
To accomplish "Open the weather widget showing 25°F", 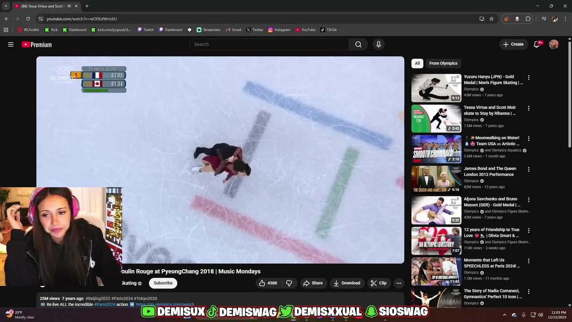I will point(20,314).
